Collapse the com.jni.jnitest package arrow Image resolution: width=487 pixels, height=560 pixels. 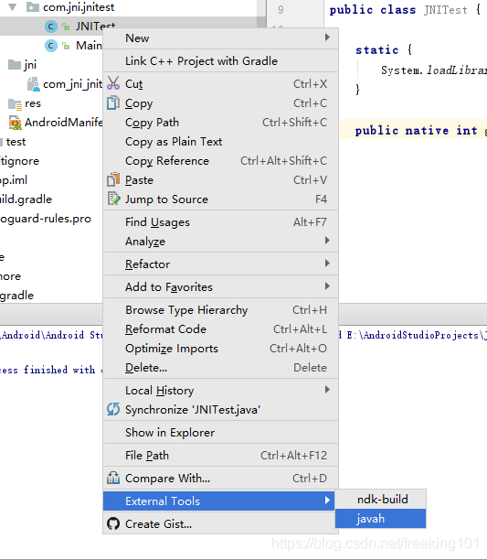tap(13, 7)
